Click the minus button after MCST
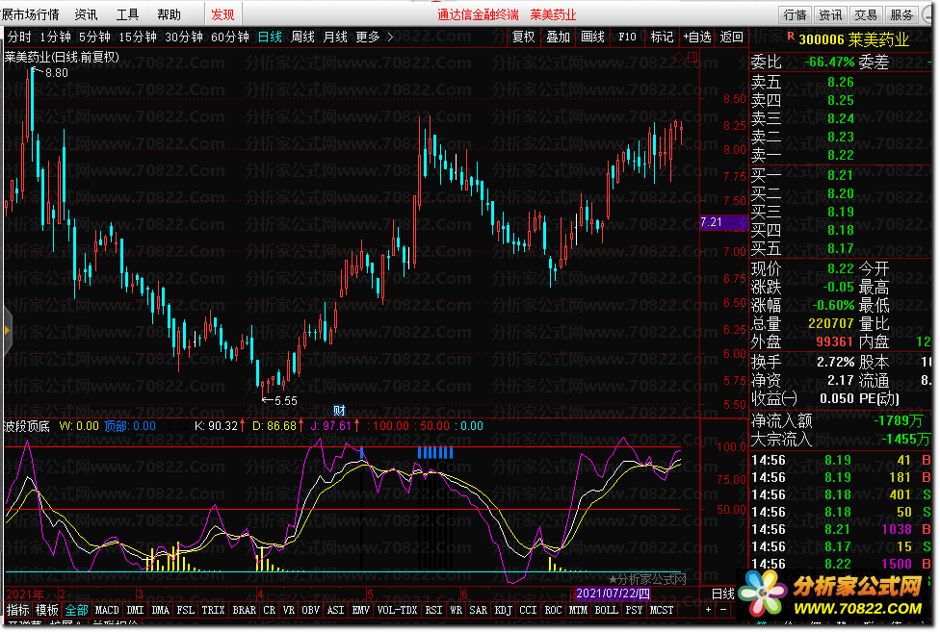The width and height of the screenshot is (940, 632). (723, 610)
